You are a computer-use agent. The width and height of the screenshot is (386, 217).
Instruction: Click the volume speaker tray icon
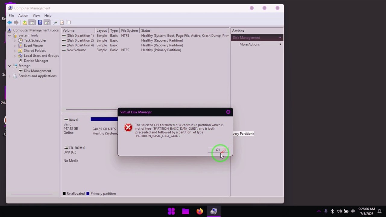(339, 211)
